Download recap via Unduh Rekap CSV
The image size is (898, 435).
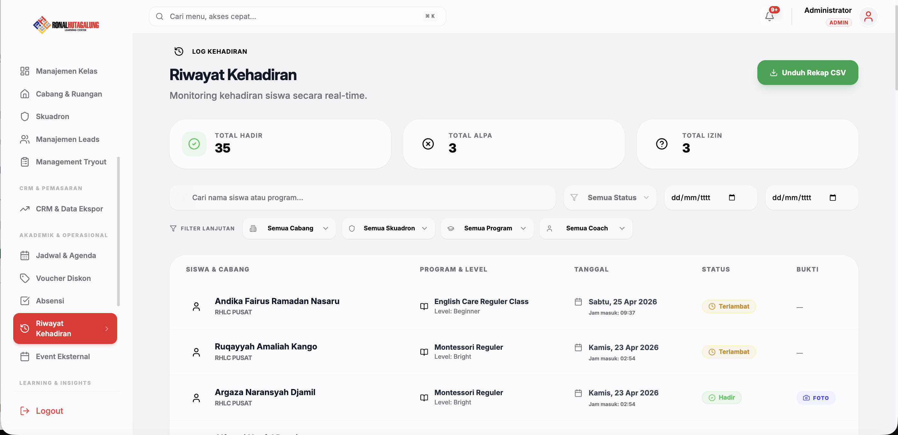click(807, 72)
